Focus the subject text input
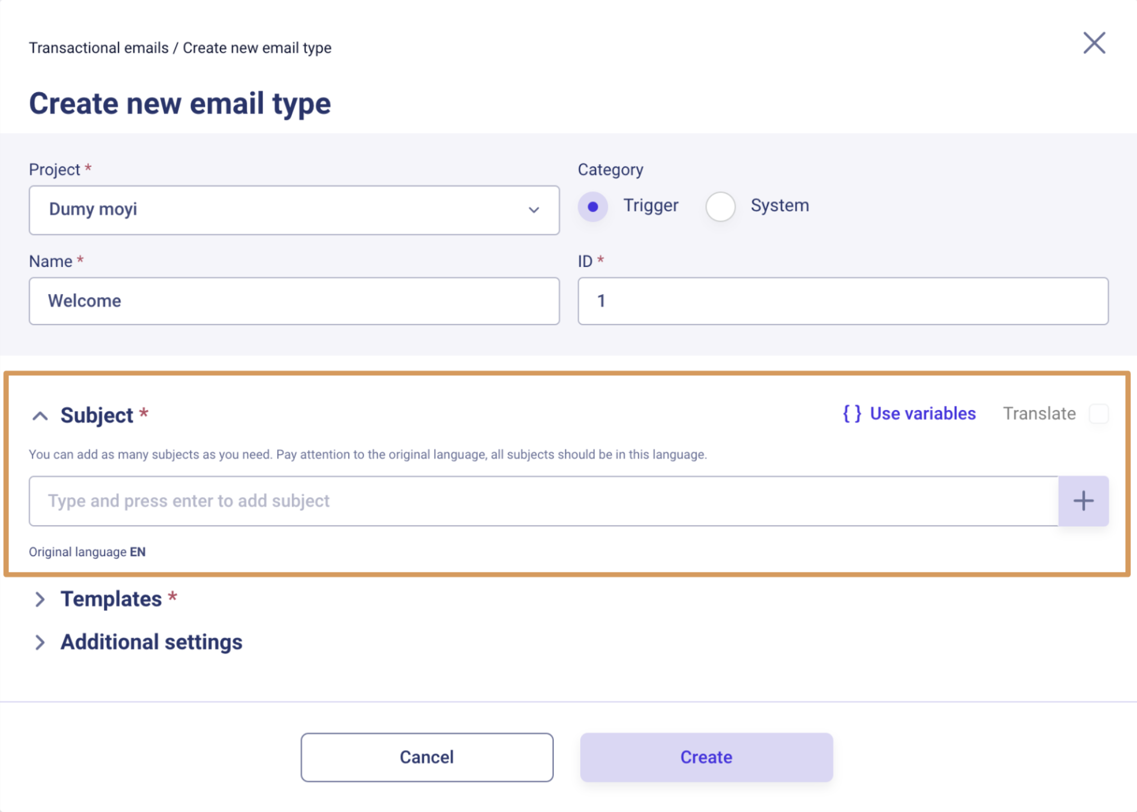1137x812 pixels. [543, 501]
